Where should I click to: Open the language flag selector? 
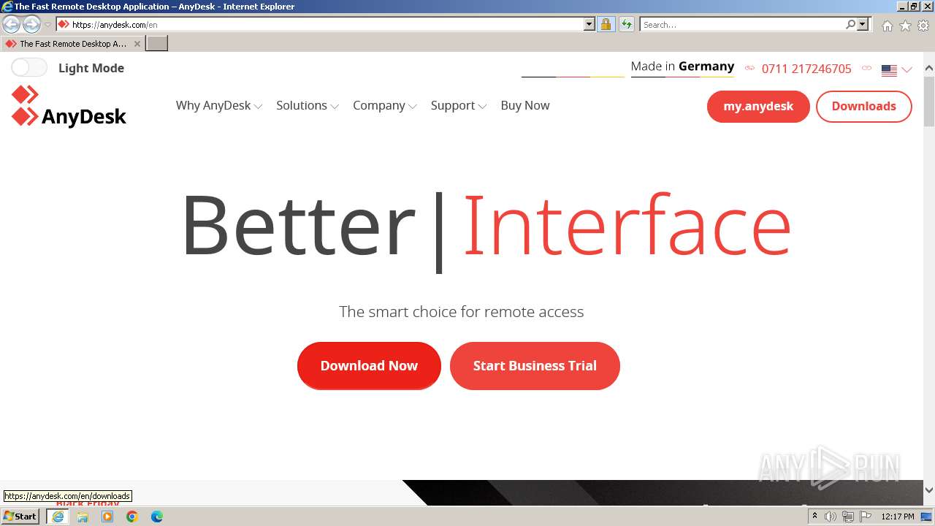click(896, 70)
